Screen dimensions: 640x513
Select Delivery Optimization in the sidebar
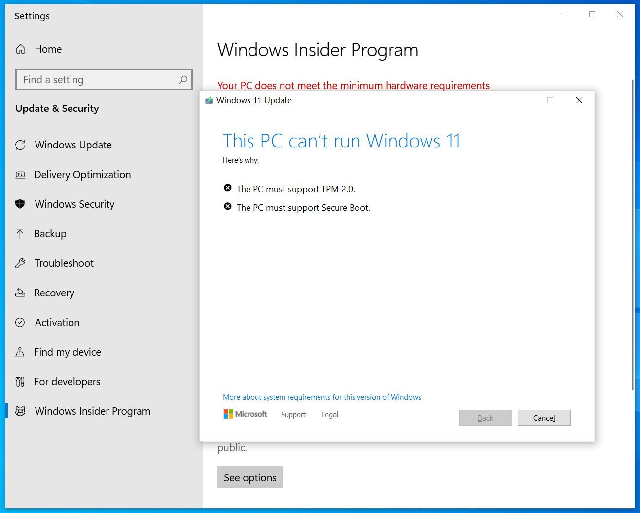82,174
